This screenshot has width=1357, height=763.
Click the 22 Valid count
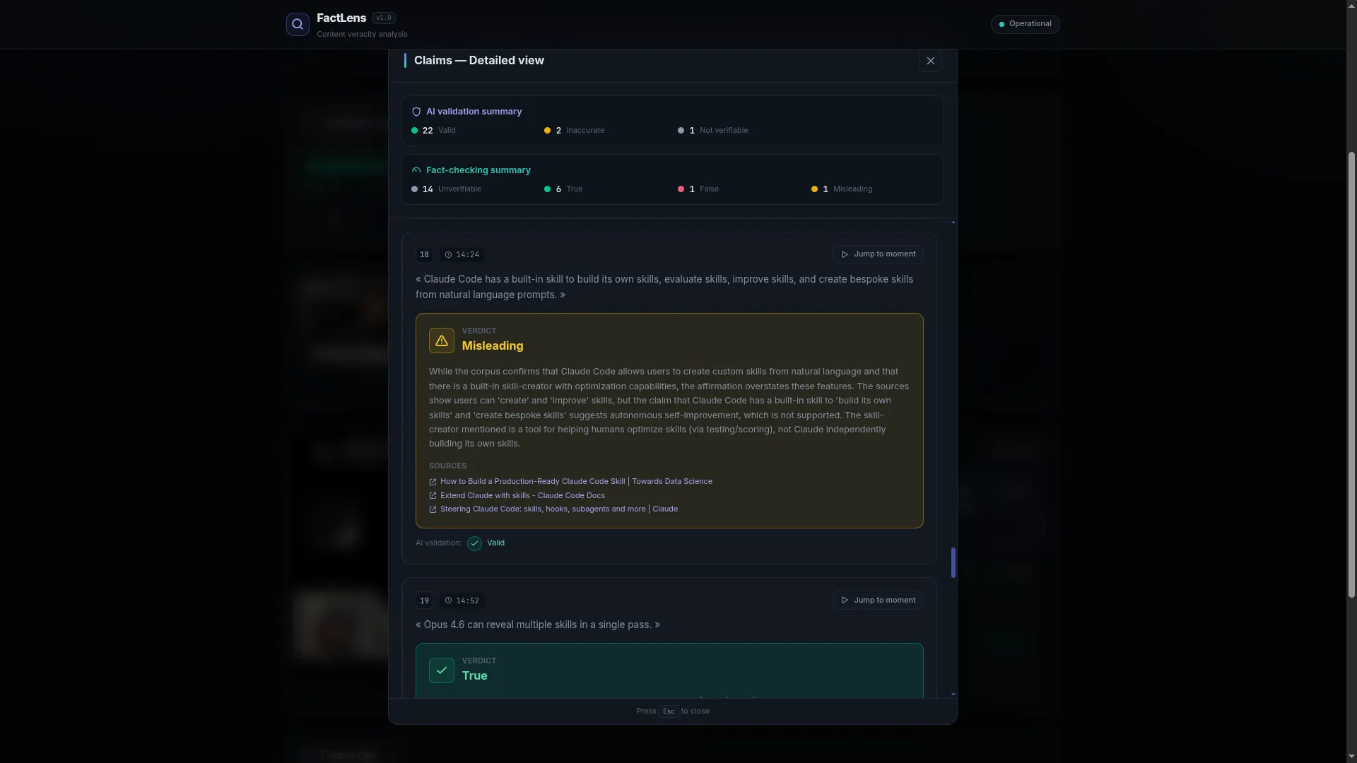tap(433, 131)
